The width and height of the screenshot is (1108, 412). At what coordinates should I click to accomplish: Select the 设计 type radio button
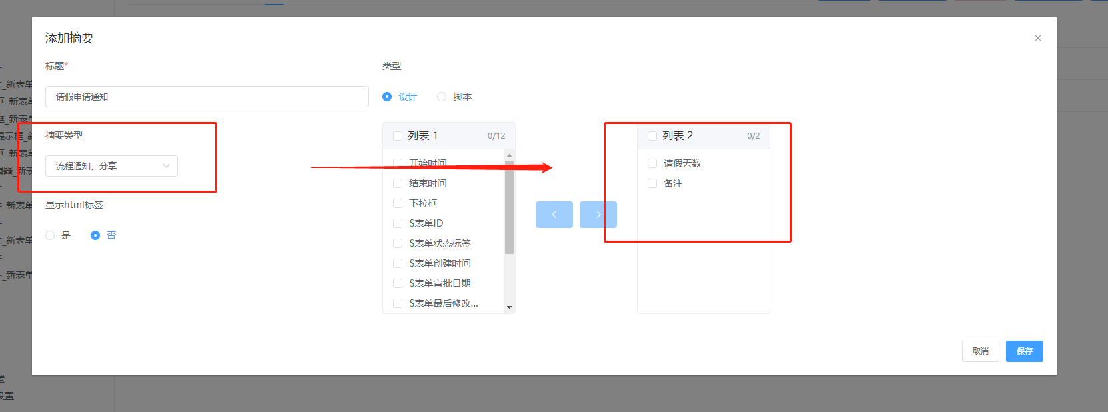point(387,97)
